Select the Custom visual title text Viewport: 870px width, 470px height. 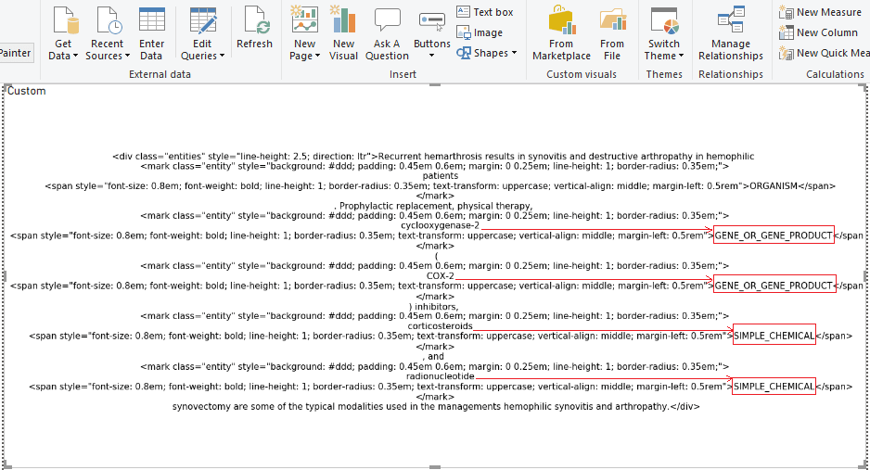[x=27, y=91]
